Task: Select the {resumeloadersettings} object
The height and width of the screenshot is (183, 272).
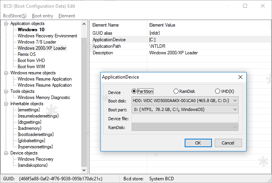Action: (38, 116)
